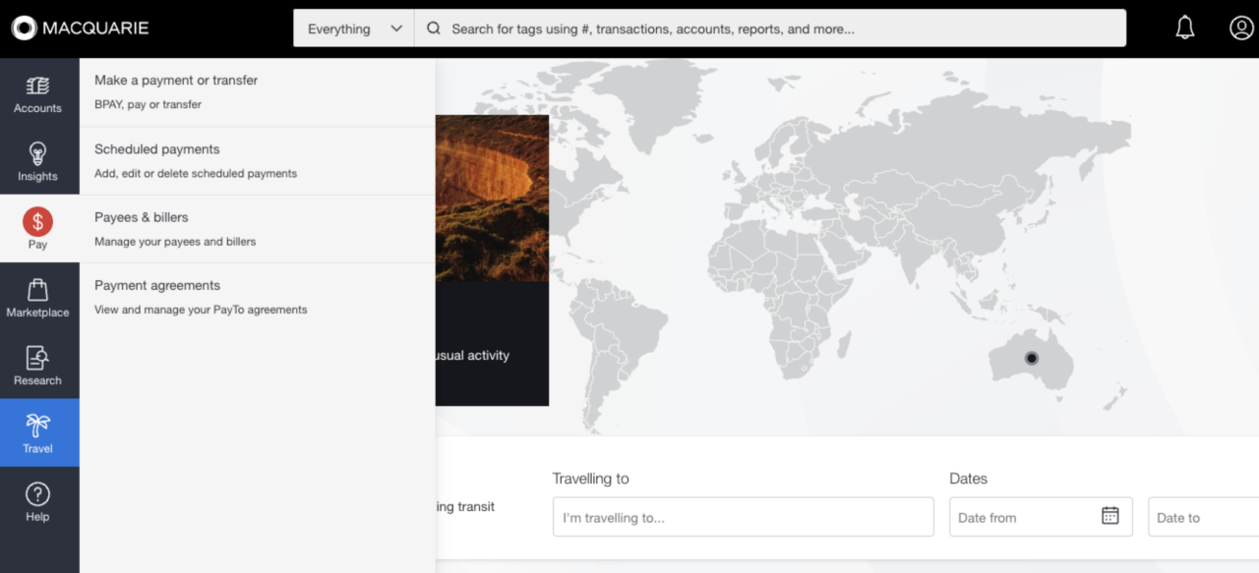Open the Help question mark icon
Image resolution: width=1259 pixels, height=573 pixels.
coord(37,493)
